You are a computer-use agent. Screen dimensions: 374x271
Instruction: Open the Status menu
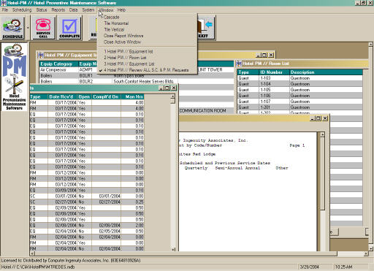(42, 10)
